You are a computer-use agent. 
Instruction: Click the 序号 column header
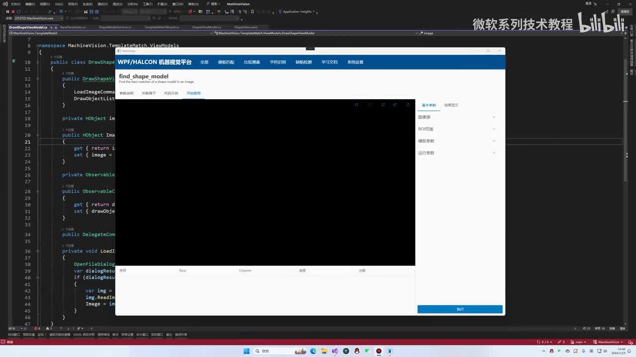click(123, 271)
